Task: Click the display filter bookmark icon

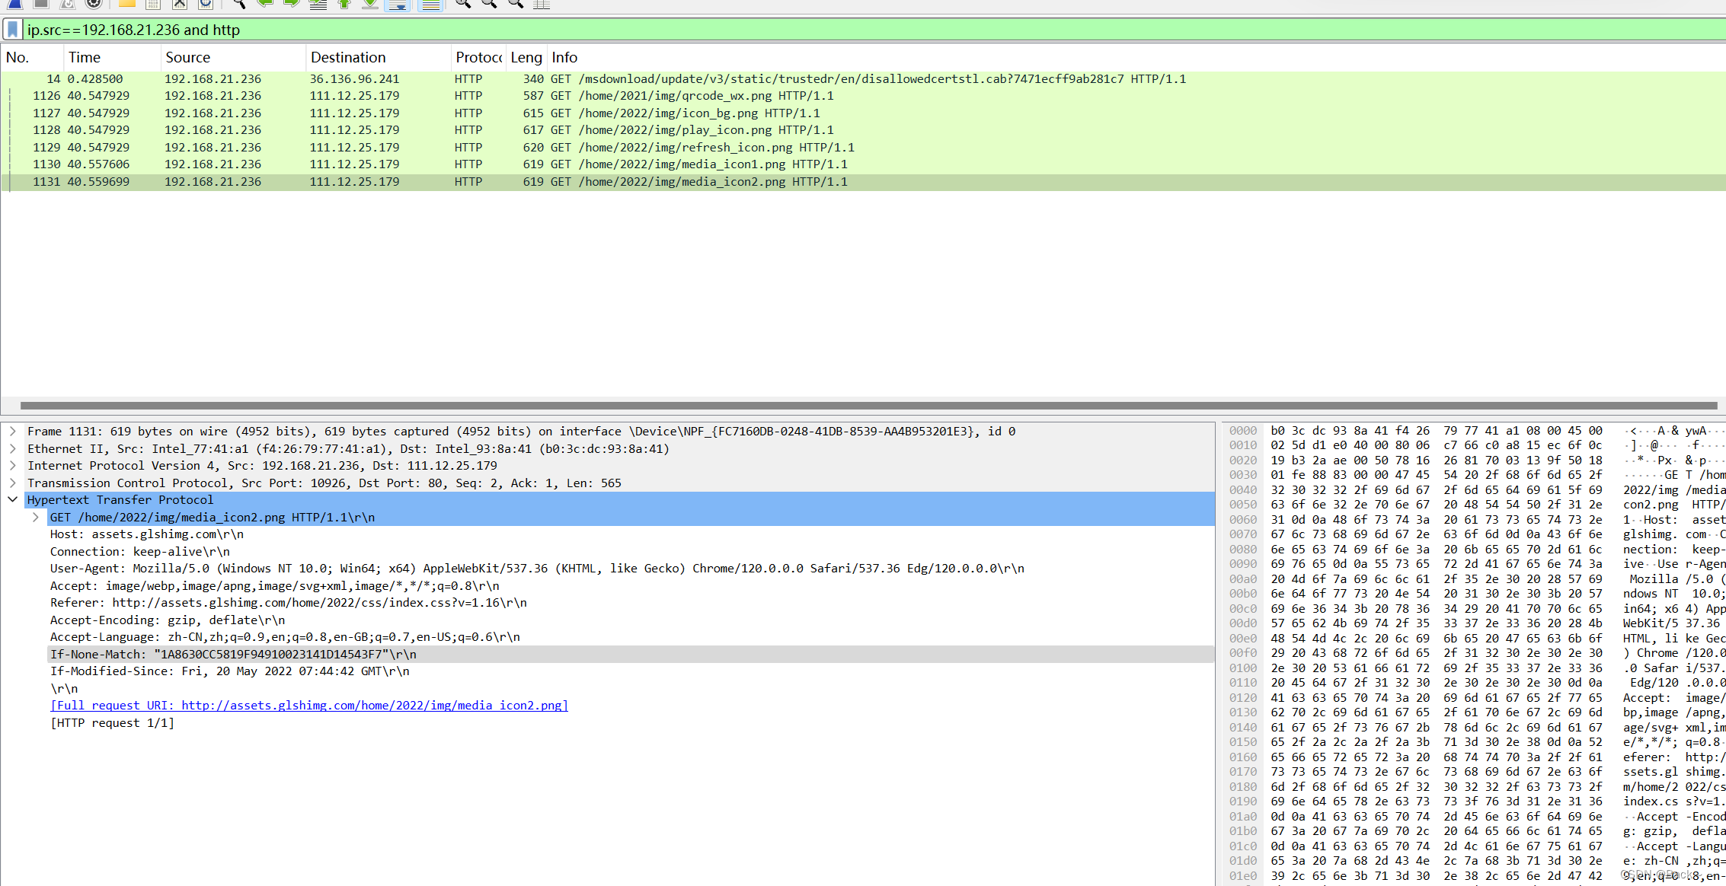Action: coord(12,30)
